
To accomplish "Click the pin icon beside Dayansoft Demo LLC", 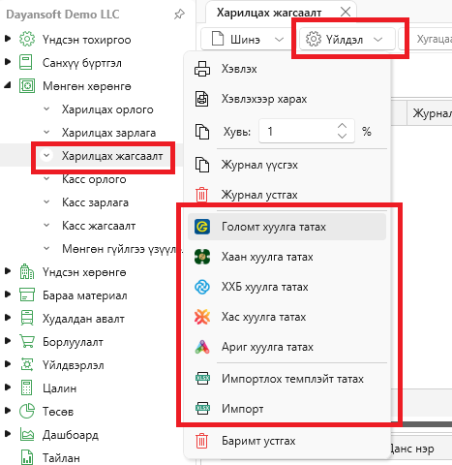I will (179, 14).
